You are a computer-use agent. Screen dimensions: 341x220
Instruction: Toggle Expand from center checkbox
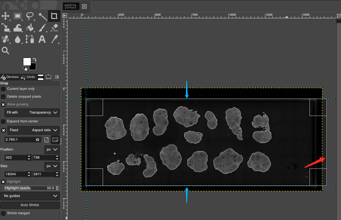(3, 121)
